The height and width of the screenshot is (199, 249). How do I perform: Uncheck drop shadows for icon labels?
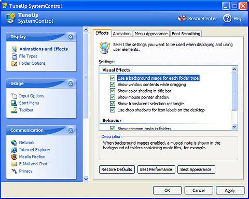click(113, 110)
